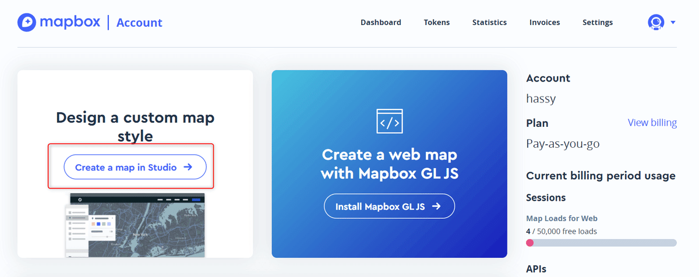This screenshot has height=277, width=699.
Task: Open the Settings page
Action: [x=598, y=22]
